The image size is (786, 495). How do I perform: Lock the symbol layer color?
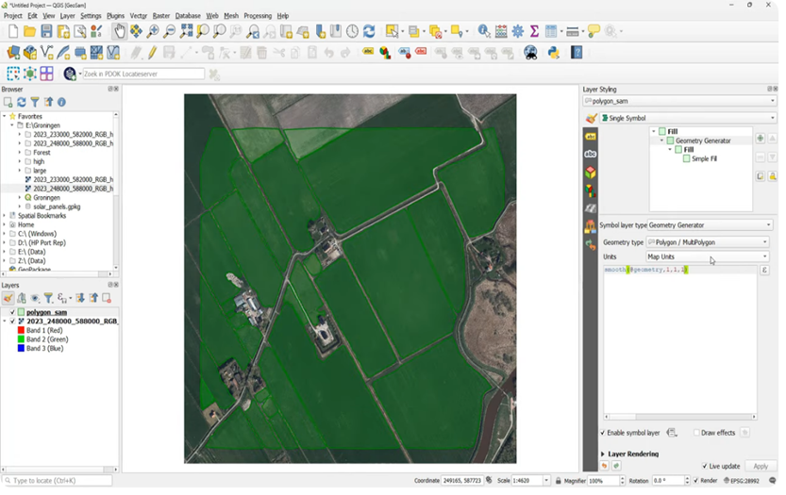point(773,176)
